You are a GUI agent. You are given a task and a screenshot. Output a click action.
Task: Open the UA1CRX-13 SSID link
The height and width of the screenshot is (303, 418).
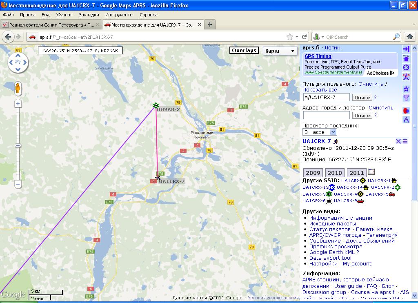tap(316, 187)
